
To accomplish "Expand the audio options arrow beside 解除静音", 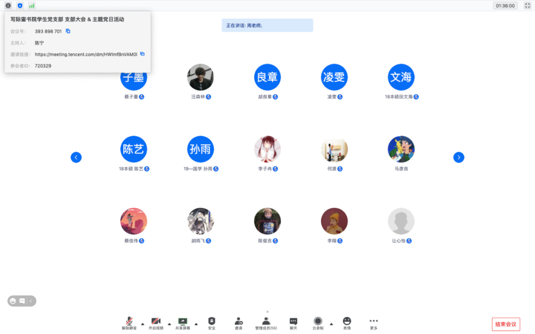I will click(x=143, y=324).
